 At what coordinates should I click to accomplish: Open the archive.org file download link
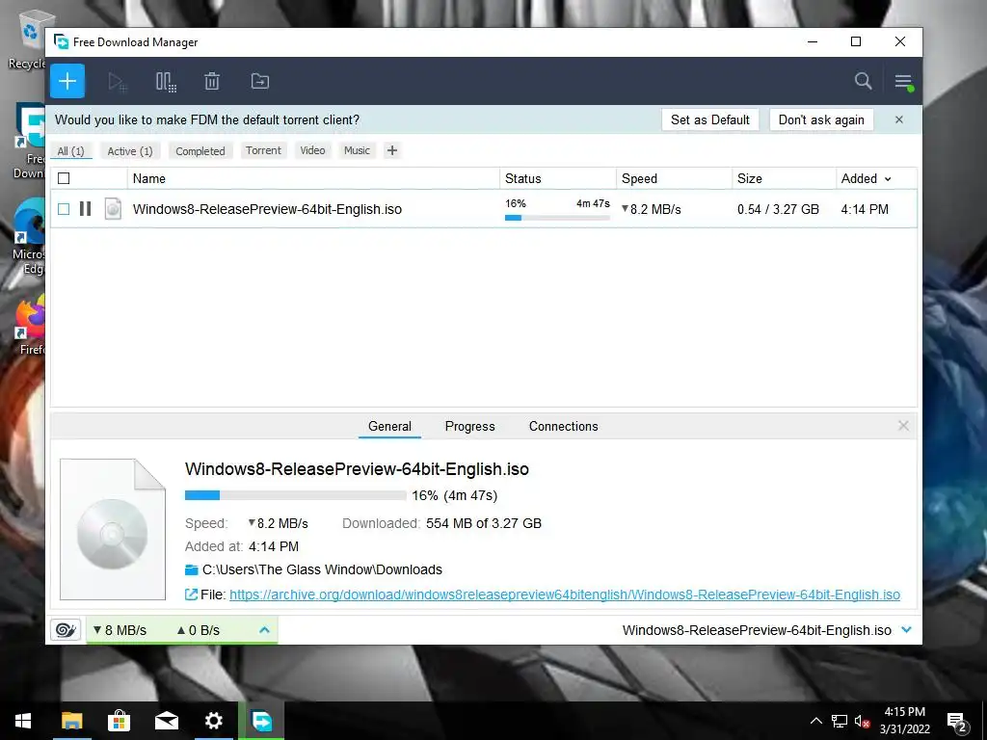[565, 595]
